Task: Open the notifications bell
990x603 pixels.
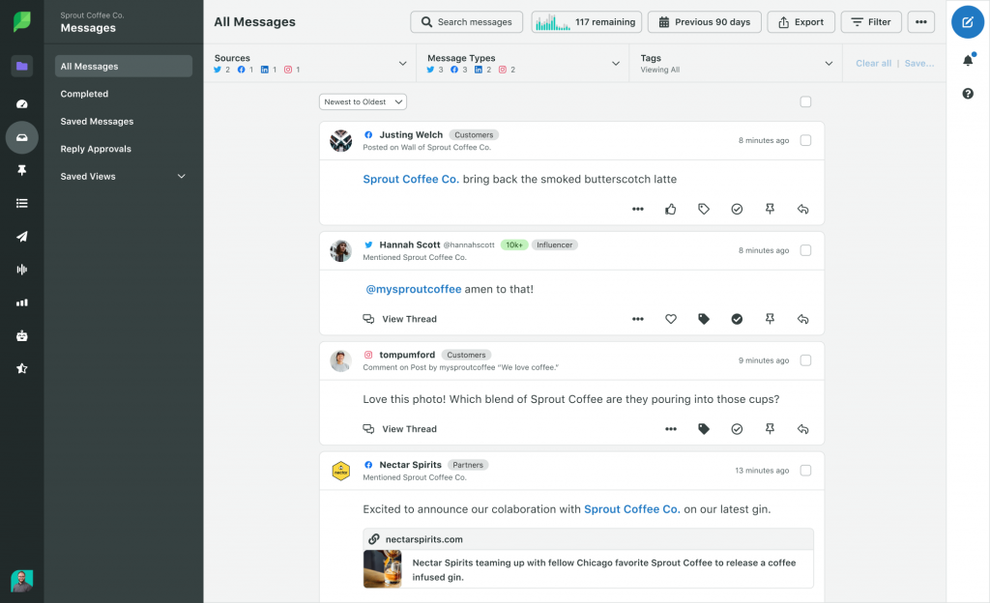Action: [x=968, y=60]
